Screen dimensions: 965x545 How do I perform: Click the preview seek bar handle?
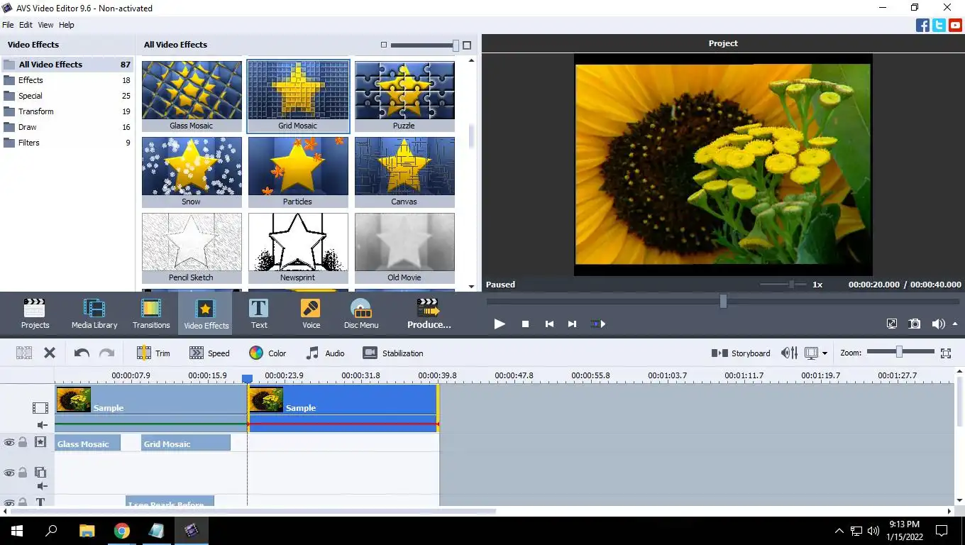[x=723, y=301]
